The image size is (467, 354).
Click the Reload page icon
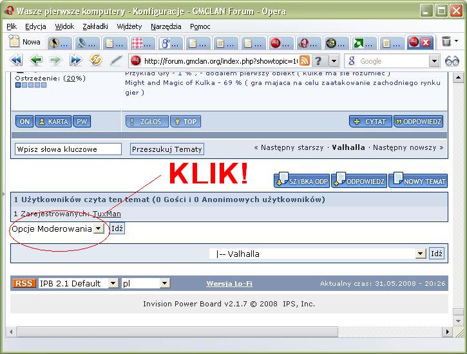click(96, 61)
